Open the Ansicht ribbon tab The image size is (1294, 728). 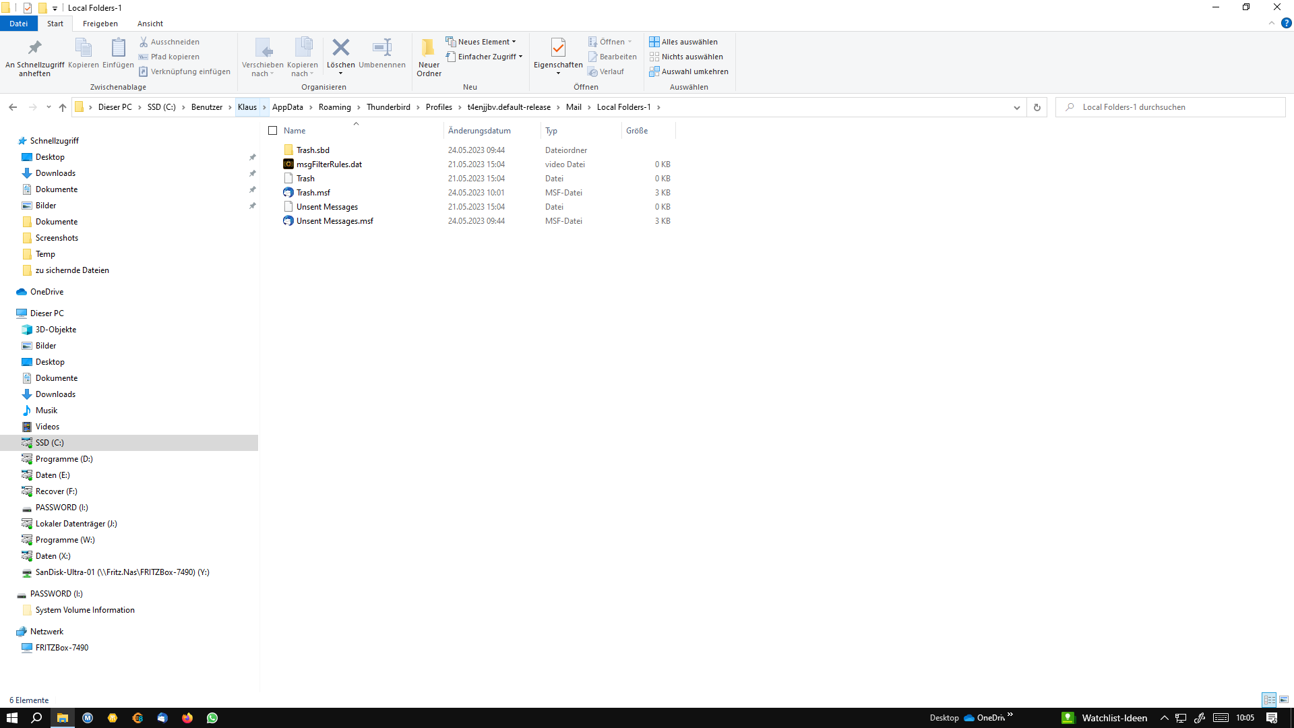point(150,24)
